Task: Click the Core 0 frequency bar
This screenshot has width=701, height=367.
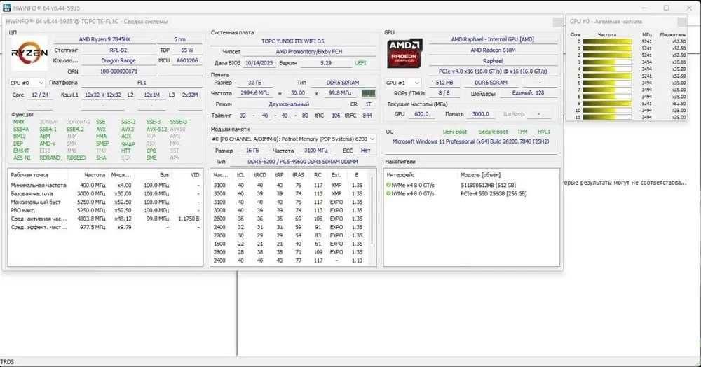Action: (607, 41)
